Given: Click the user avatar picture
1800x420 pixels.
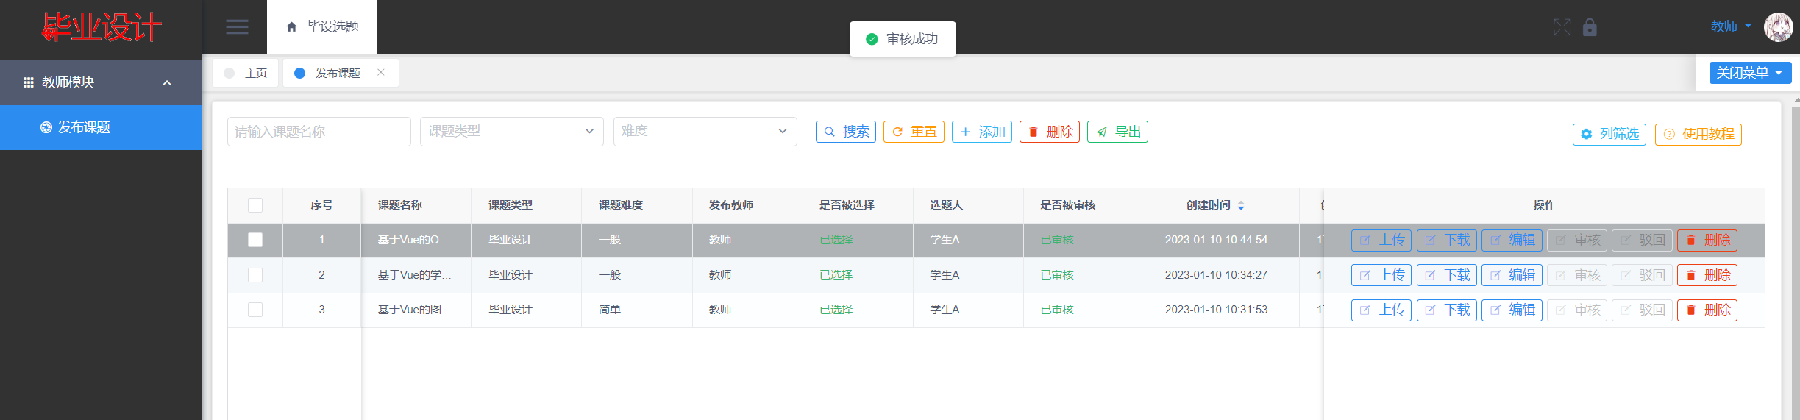Looking at the screenshot, I should pos(1778,27).
